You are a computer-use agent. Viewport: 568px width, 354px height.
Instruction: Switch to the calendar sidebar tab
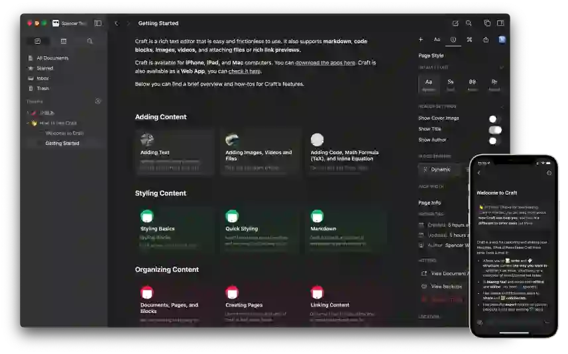tap(64, 41)
